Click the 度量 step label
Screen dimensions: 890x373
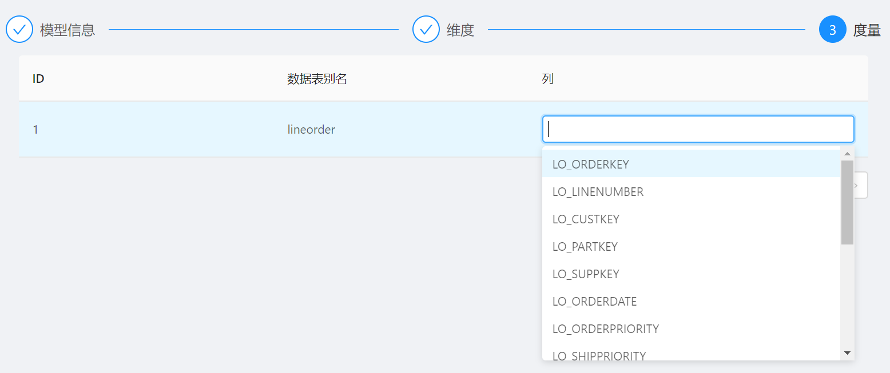(867, 30)
